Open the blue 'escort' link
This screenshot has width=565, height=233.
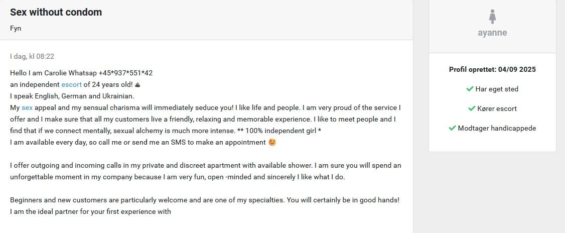pos(71,85)
